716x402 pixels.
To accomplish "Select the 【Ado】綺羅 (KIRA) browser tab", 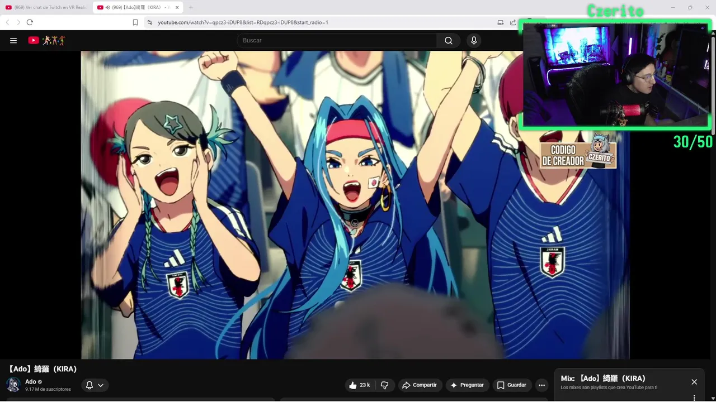I will click(x=138, y=7).
